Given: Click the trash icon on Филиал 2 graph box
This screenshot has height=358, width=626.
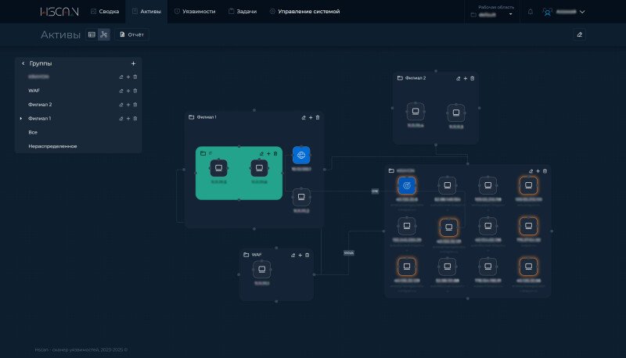Looking at the screenshot, I should [x=472, y=78].
